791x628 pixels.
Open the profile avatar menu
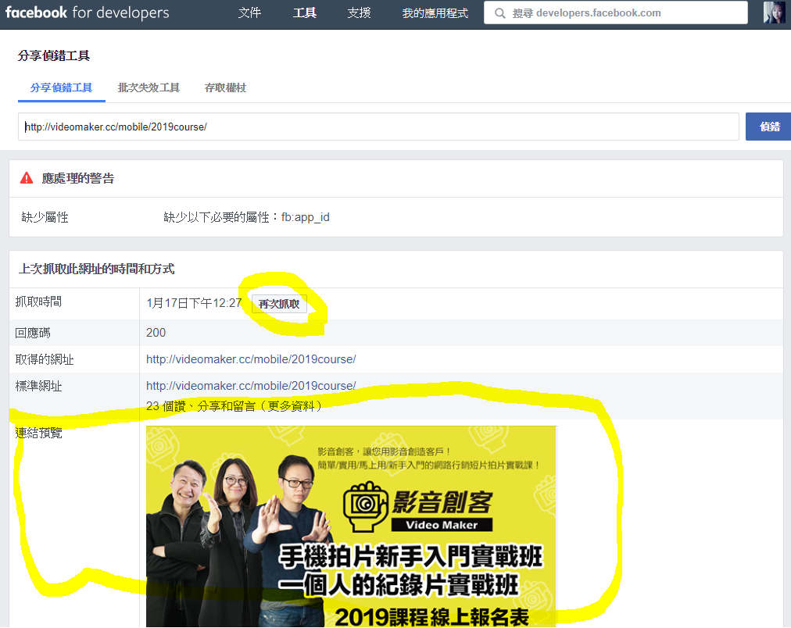(775, 12)
